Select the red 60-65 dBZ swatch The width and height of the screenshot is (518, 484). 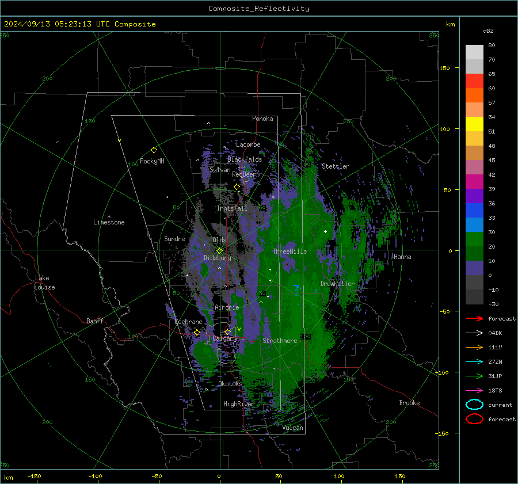pos(474,81)
